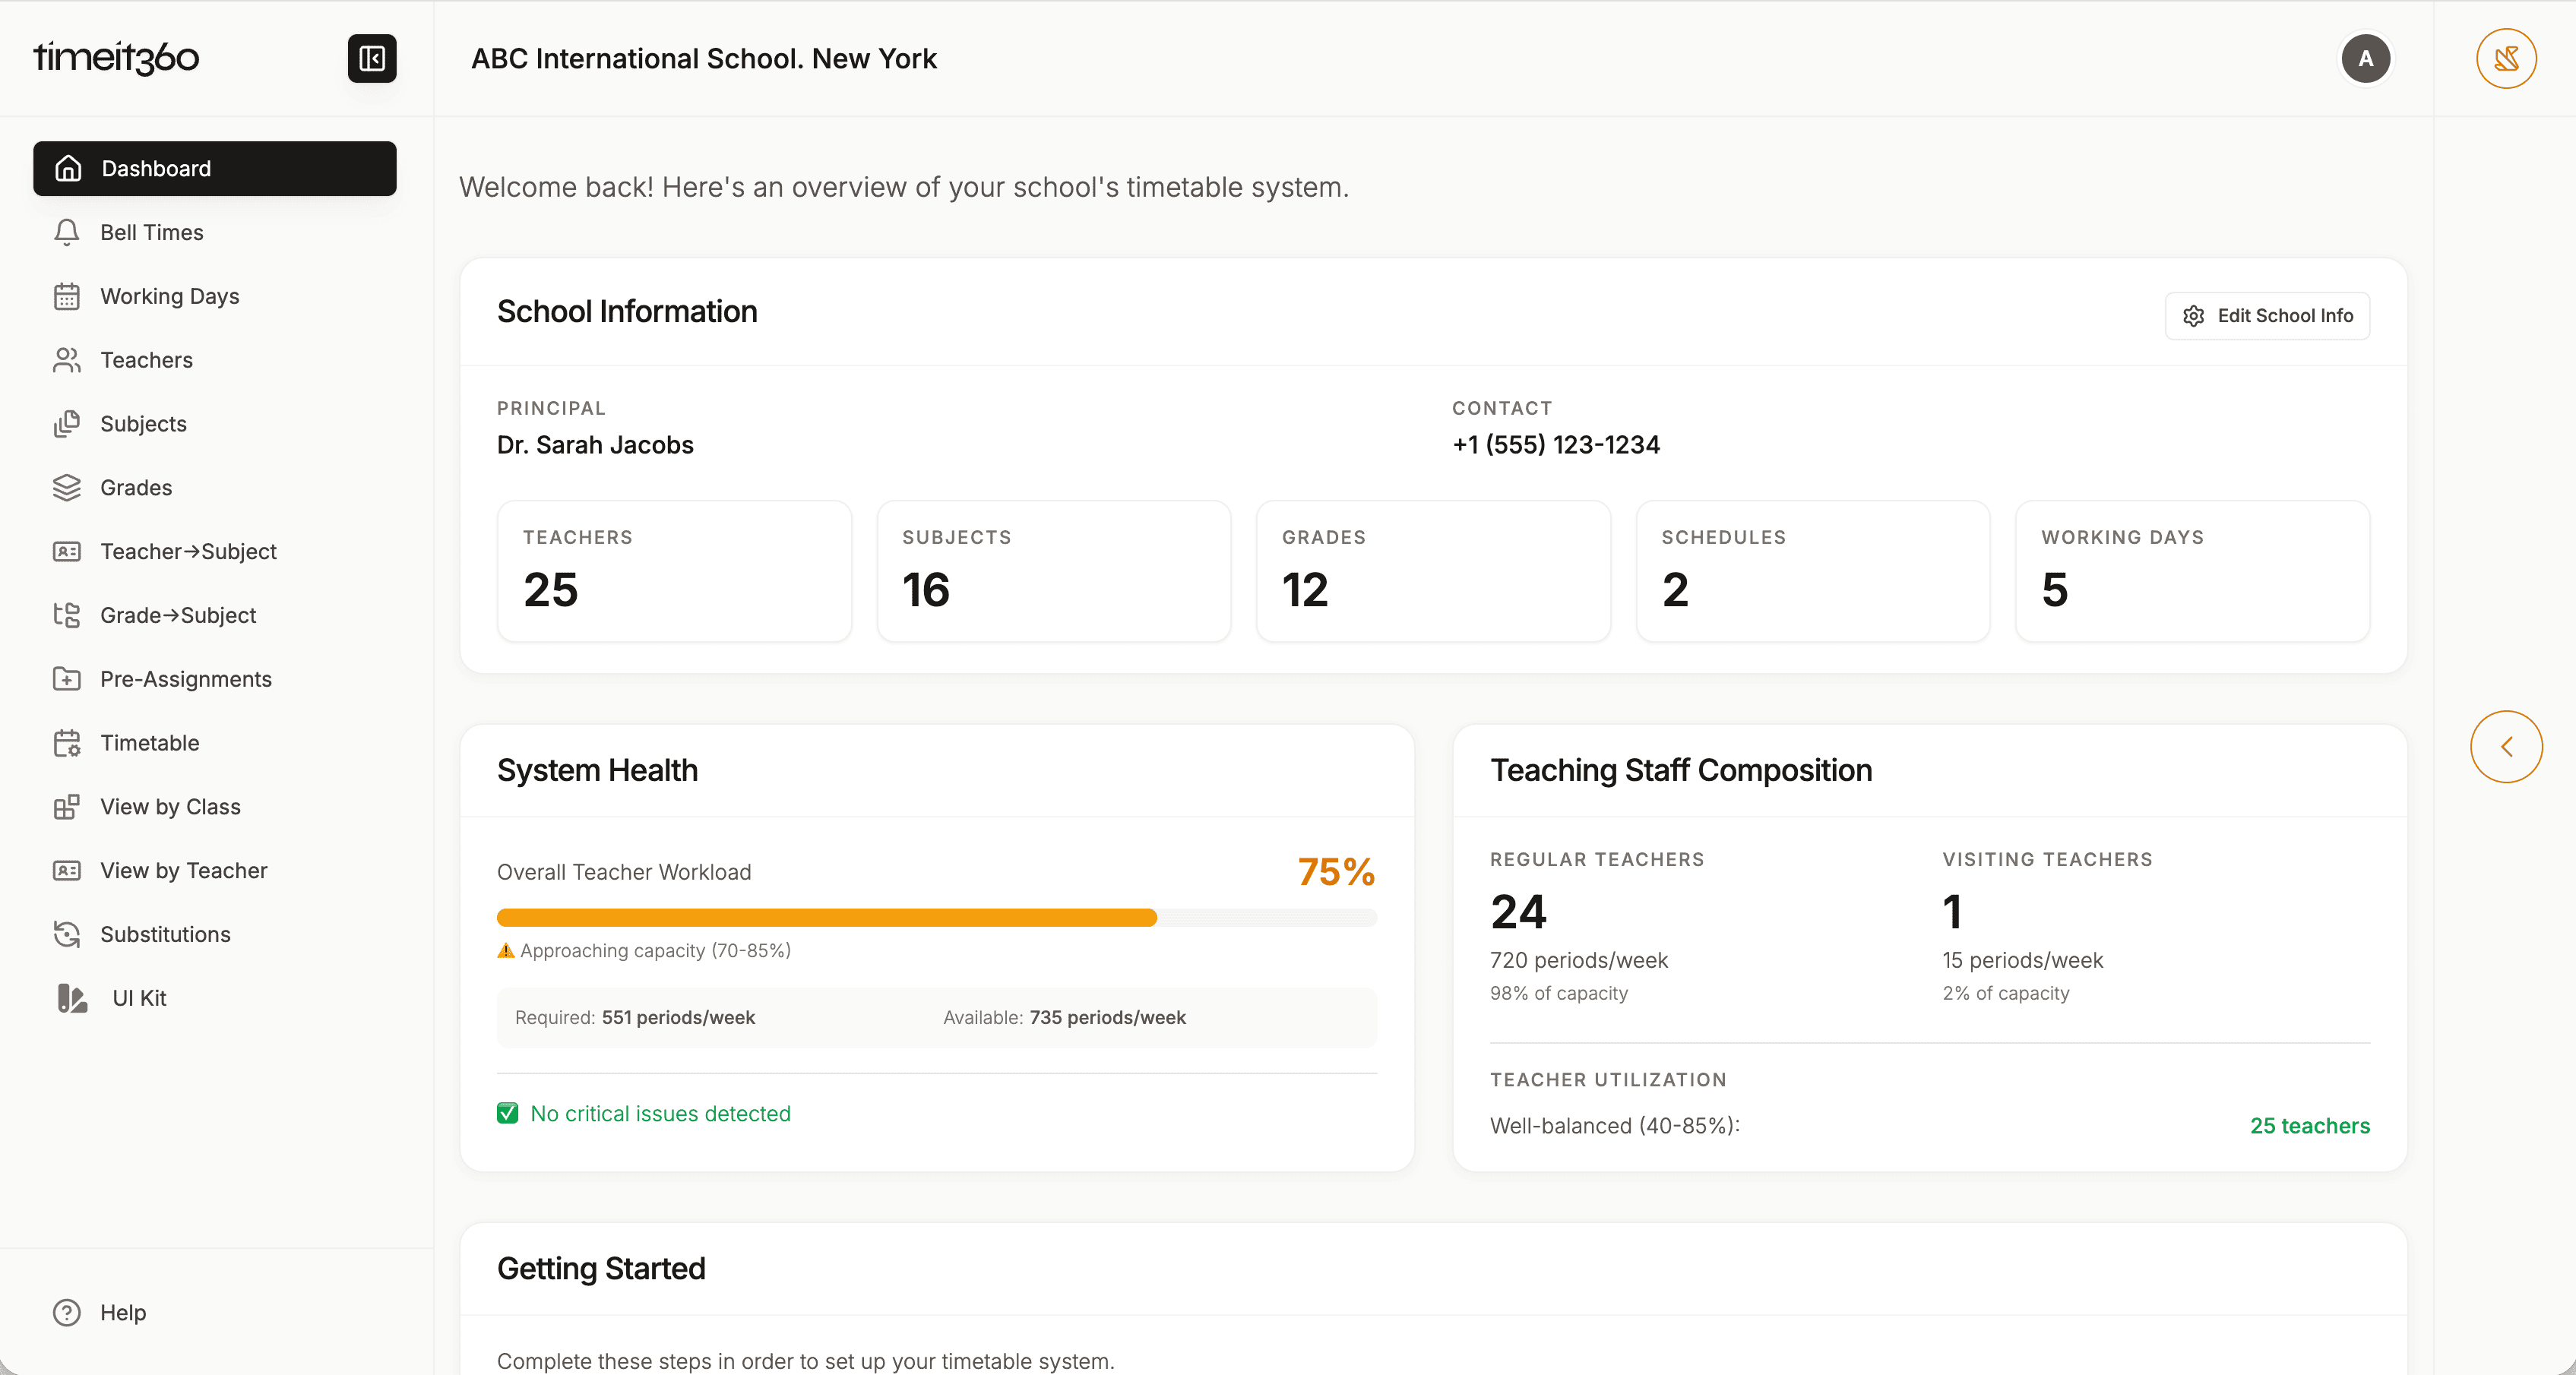Click the green No critical issues checkbox
Image resolution: width=2576 pixels, height=1375 pixels.
[x=508, y=1113]
